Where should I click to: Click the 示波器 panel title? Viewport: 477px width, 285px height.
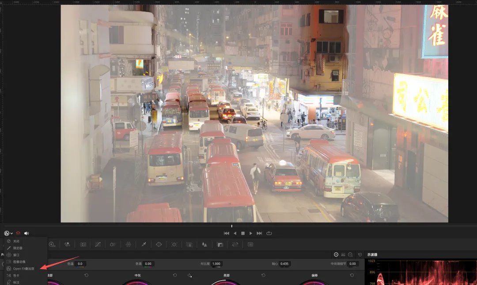point(372,255)
